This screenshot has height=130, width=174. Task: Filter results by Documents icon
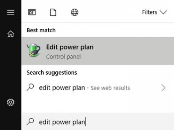click(x=53, y=12)
